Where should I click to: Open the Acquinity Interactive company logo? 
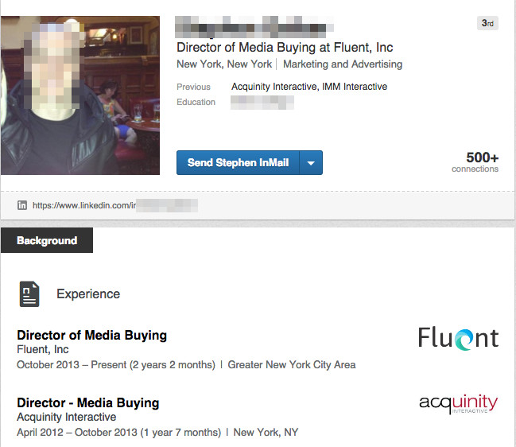459,404
